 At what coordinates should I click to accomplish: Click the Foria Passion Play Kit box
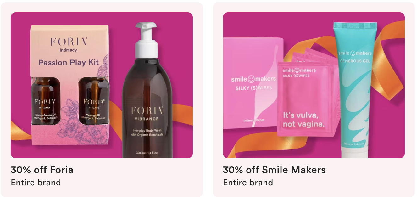[70, 85]
